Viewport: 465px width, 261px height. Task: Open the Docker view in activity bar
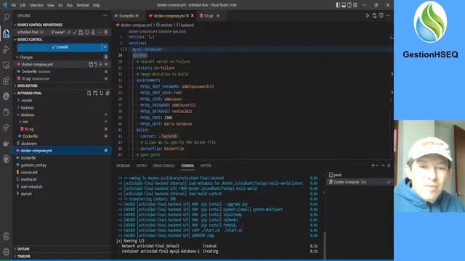(x=7, y=144)
